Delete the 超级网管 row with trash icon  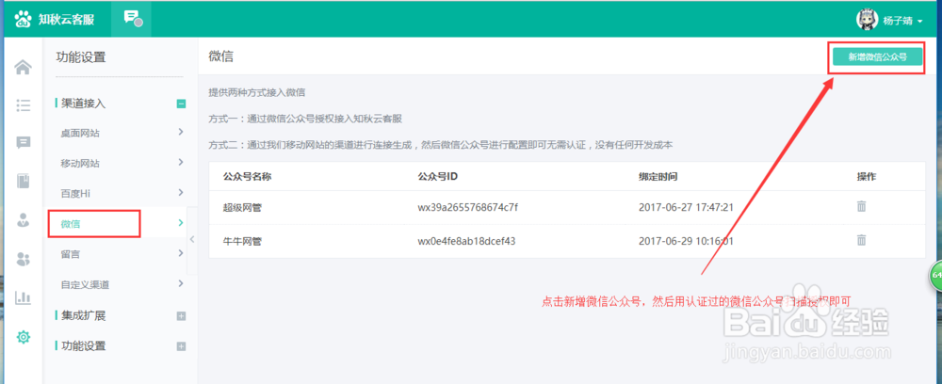coord(861,206)
